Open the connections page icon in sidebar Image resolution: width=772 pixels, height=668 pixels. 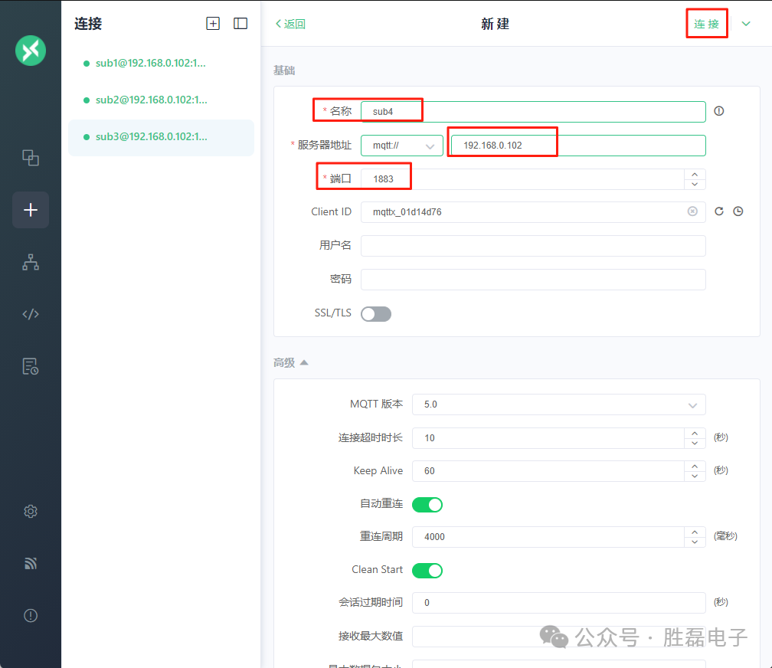pos(31,158)
